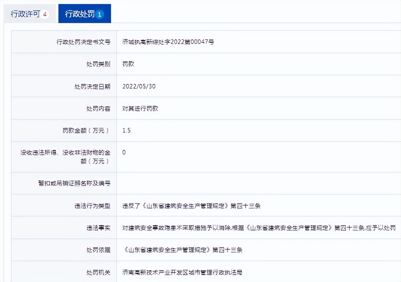Click the 罚款金额（万元） label

pyautogui.click(x=87, y=131)
